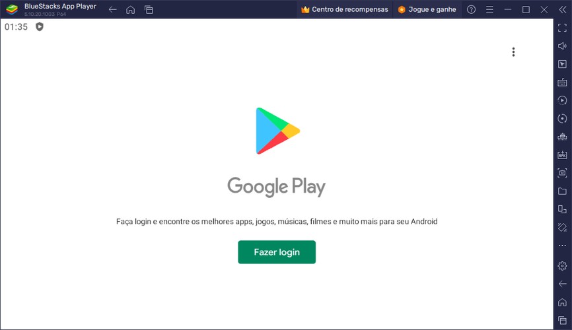Show more sidebar options ellipsis
Screen dimensions: 572x330
tap(562, 246)
